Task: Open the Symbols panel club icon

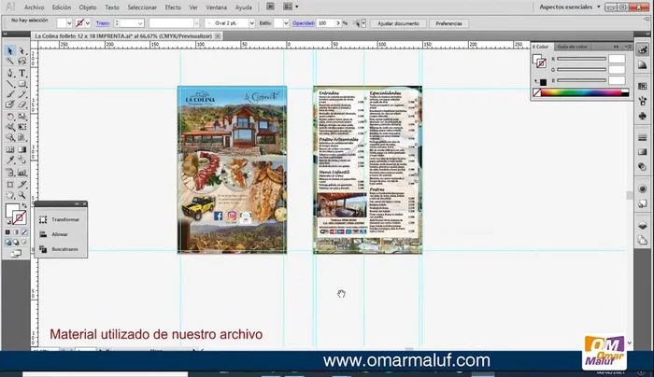Action: [643, 116]
